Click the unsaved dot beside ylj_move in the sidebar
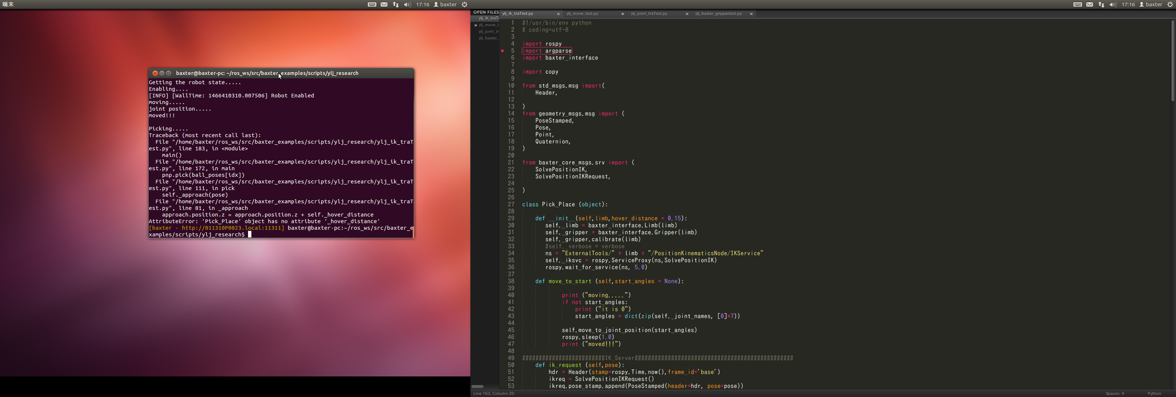Screen dimensions: 1176x397 click(x=475, y=25)
